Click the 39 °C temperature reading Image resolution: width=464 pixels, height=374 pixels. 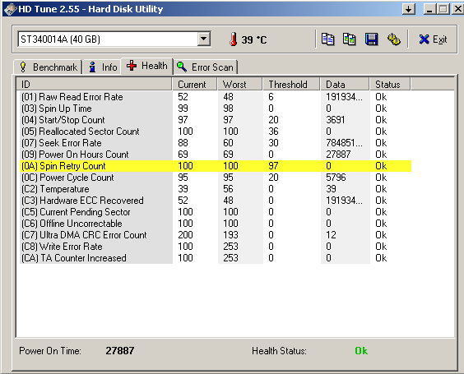254,39
